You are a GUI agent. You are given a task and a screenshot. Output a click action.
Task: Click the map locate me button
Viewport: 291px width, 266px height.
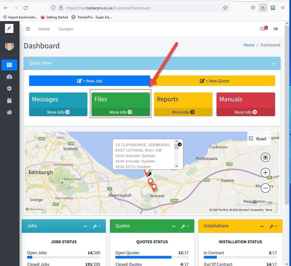coord(265,157)
